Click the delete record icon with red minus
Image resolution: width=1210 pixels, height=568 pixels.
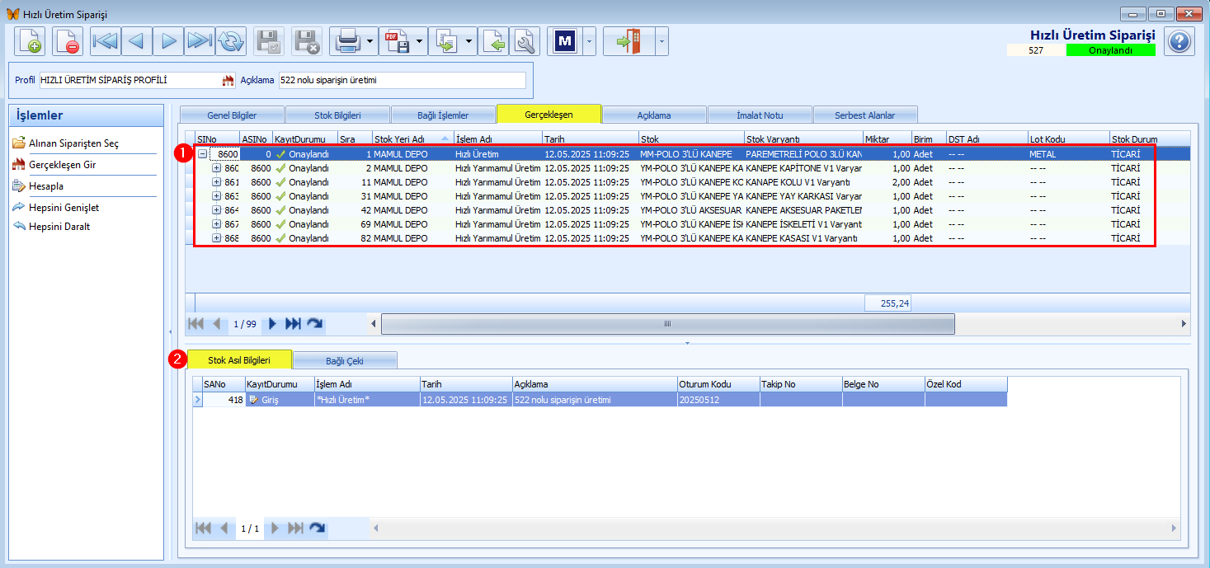point(68,40)
